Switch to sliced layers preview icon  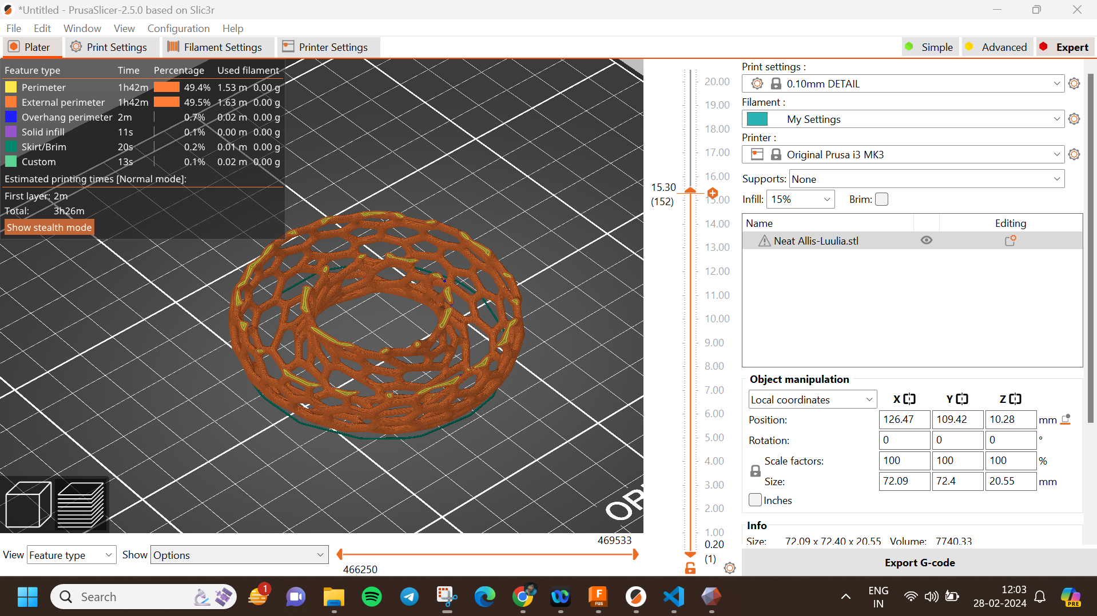(81, 505)
